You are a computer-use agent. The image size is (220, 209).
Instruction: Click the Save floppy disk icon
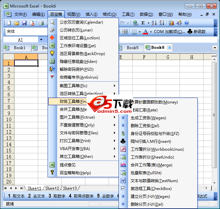24,23
